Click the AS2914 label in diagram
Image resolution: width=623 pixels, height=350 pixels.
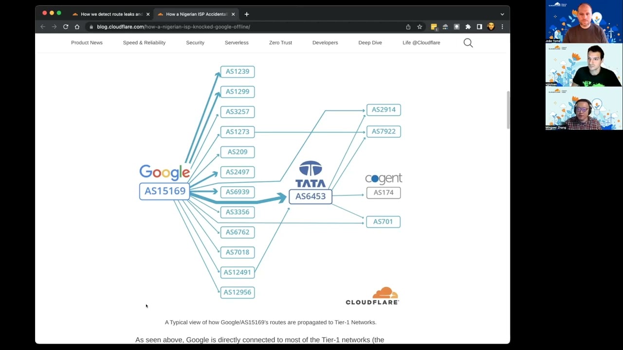point(384,109)
